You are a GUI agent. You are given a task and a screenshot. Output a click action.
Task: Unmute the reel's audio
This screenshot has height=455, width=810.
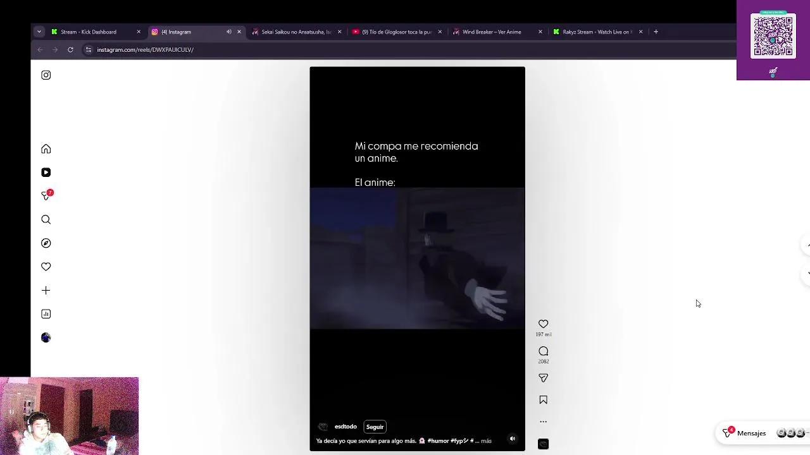[513, 438]
